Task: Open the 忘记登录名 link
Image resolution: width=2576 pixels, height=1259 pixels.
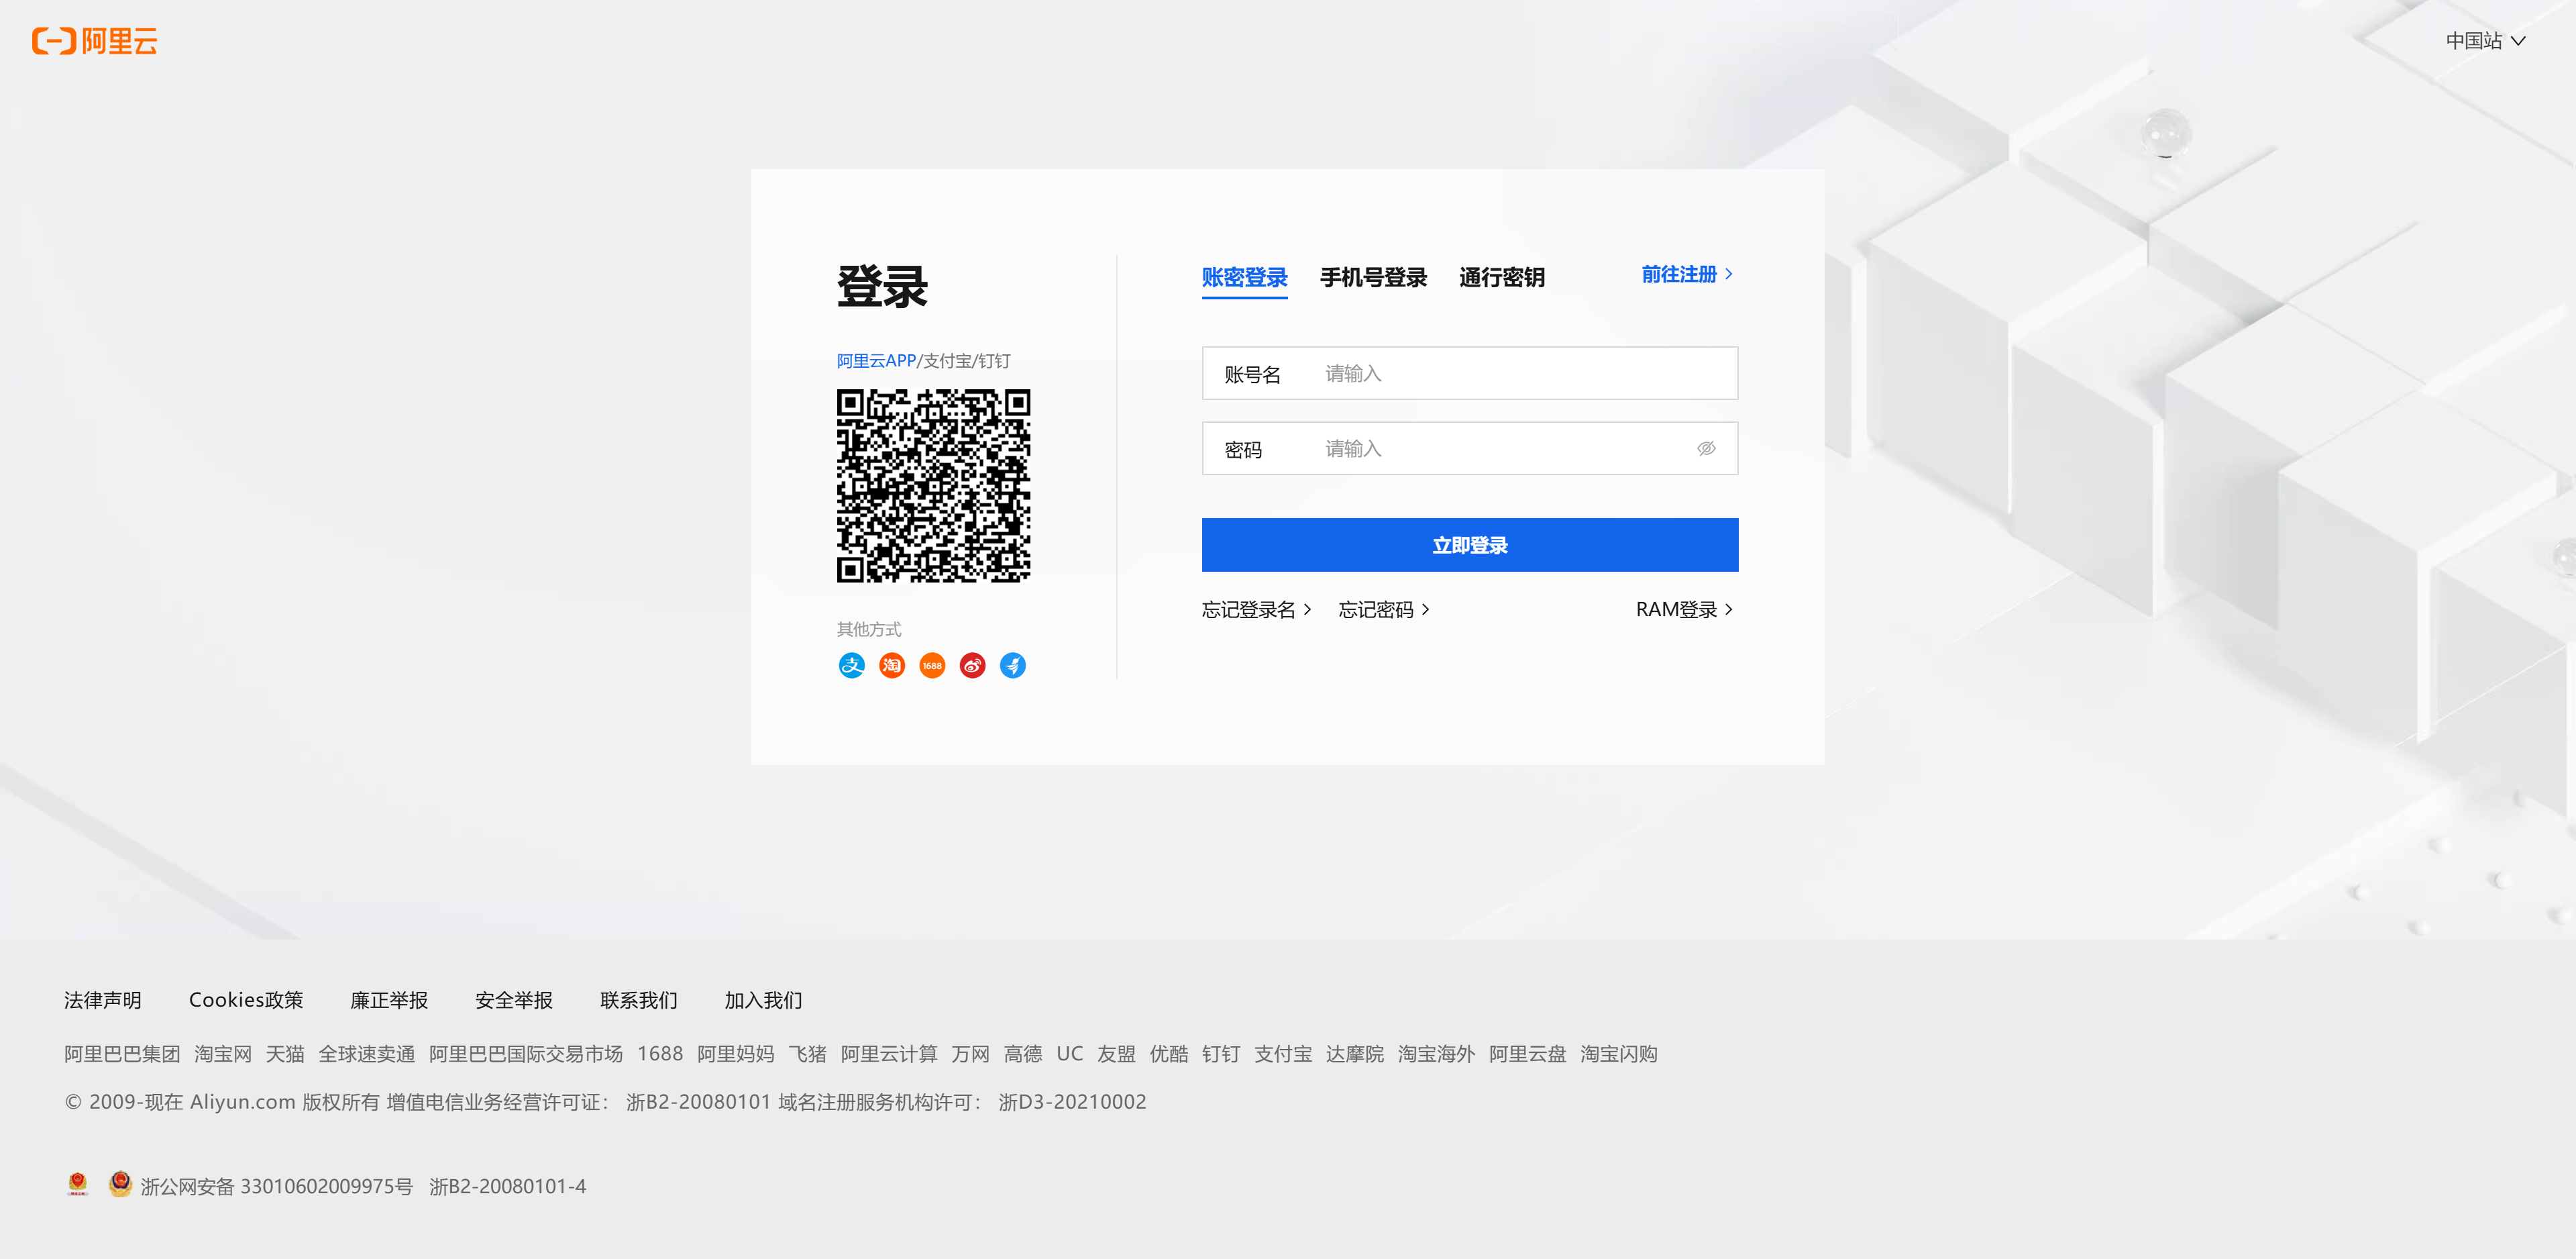Action: coord(1255,609)
